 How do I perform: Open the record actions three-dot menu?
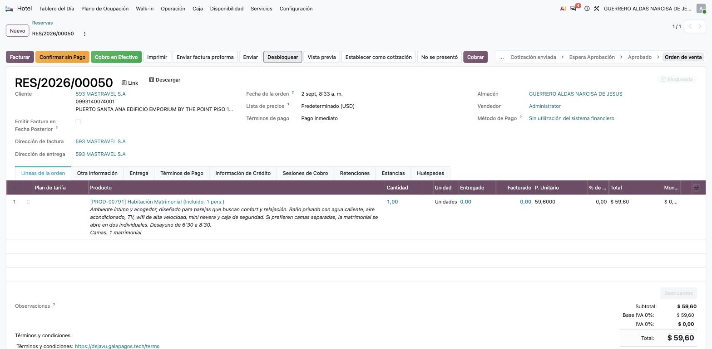(x=84, y=34)
